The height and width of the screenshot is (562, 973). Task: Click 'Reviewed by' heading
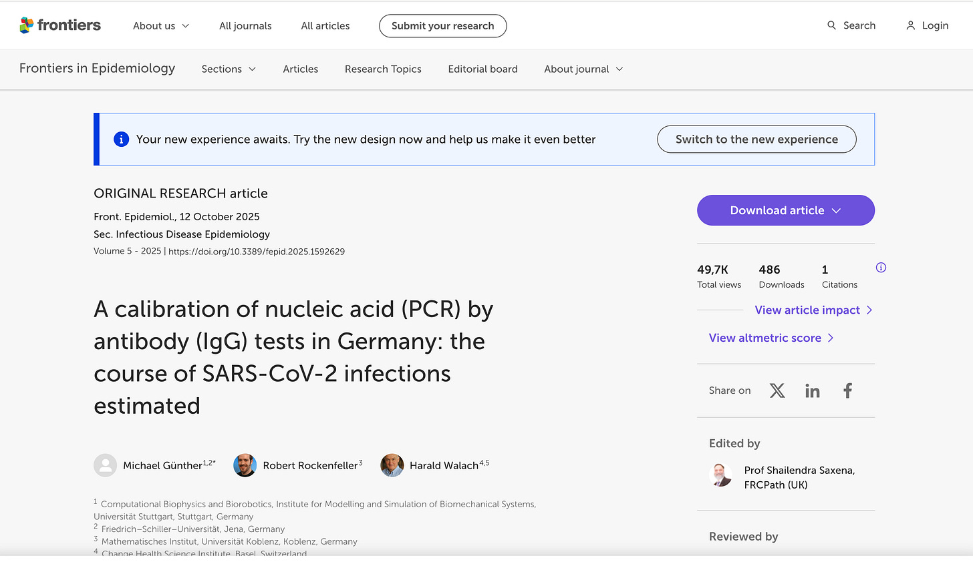coord(743,537)
